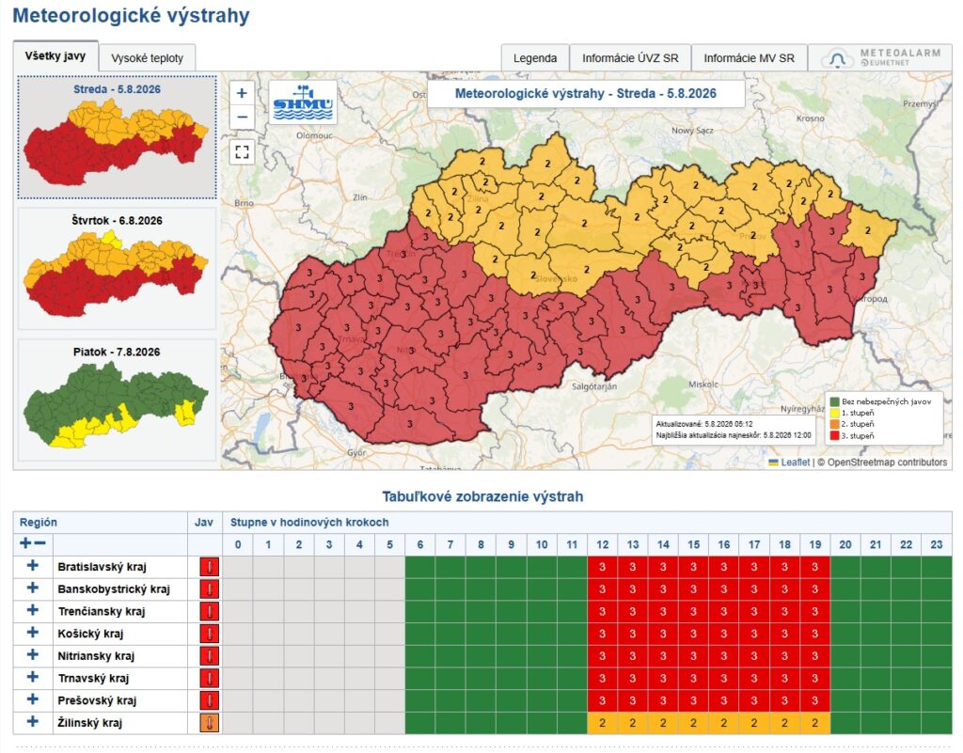Screen dimensions: 963x753
Task: Open the Legenda button
Action: (535, 57)
